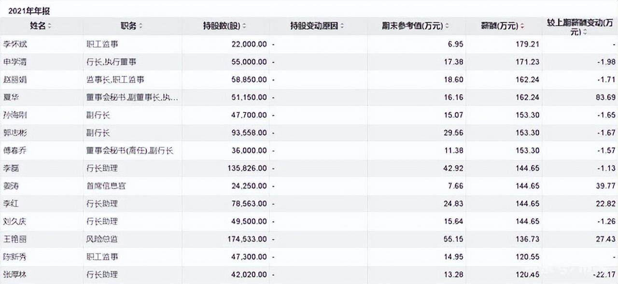Viewport: 618px width, 284px height.
Task: Click sort arrows next to 持股变动原因
Action: [x=342, y=26]
